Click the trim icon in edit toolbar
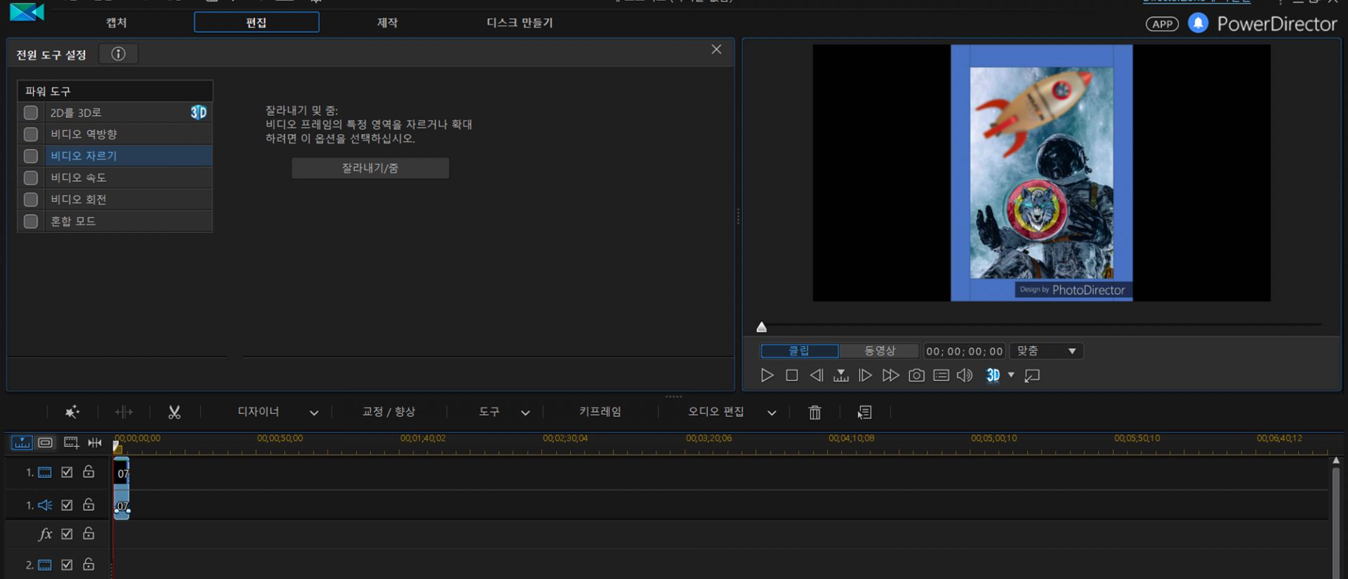Screen dimensions: 1348x579 [124, 412]
